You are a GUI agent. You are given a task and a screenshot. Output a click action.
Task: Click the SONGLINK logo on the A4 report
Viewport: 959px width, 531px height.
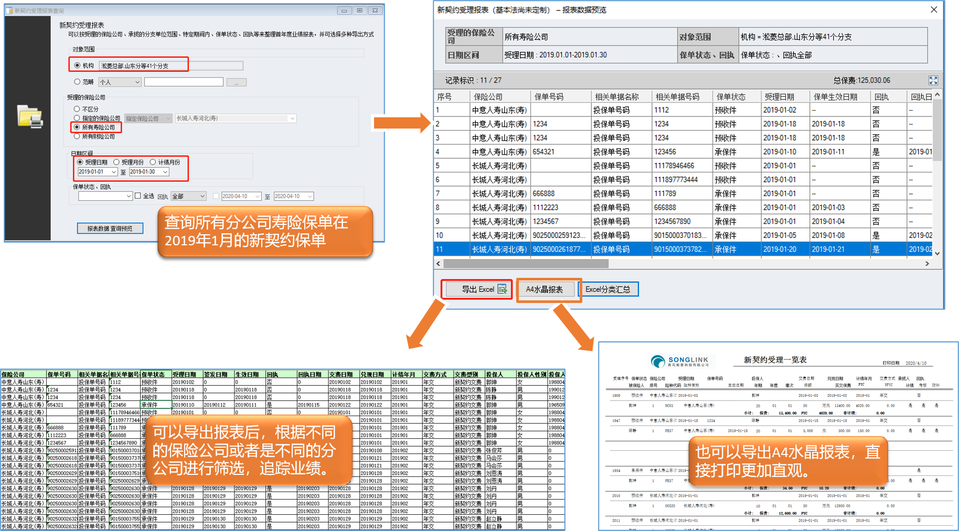pos(679,361)
